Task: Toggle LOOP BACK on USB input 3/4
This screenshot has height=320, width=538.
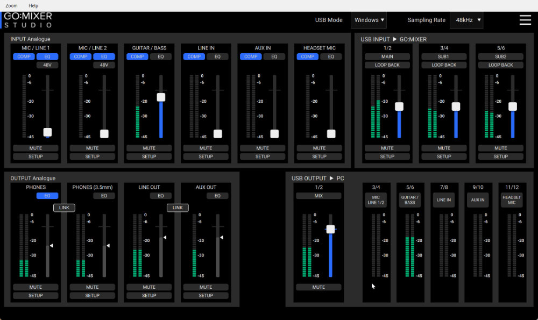Action: [444, 65]
